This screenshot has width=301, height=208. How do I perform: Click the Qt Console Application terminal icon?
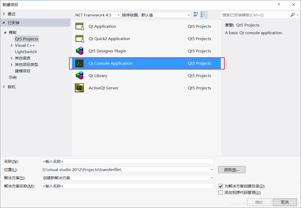[x=79, y=63]
